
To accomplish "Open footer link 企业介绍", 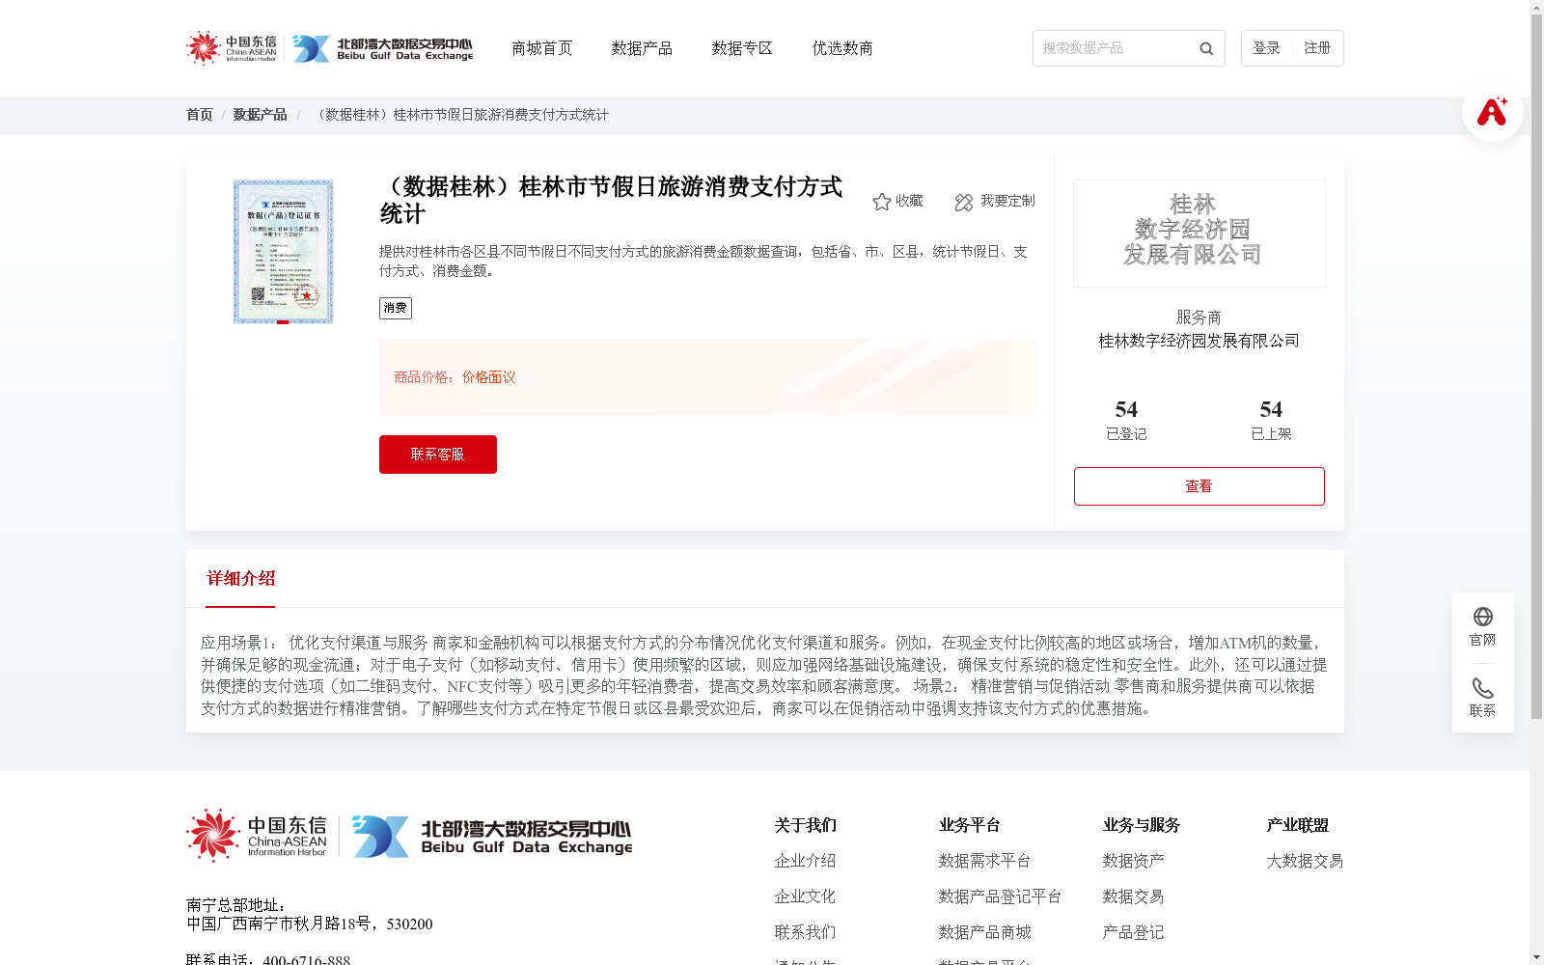I will tap(805, 861).
